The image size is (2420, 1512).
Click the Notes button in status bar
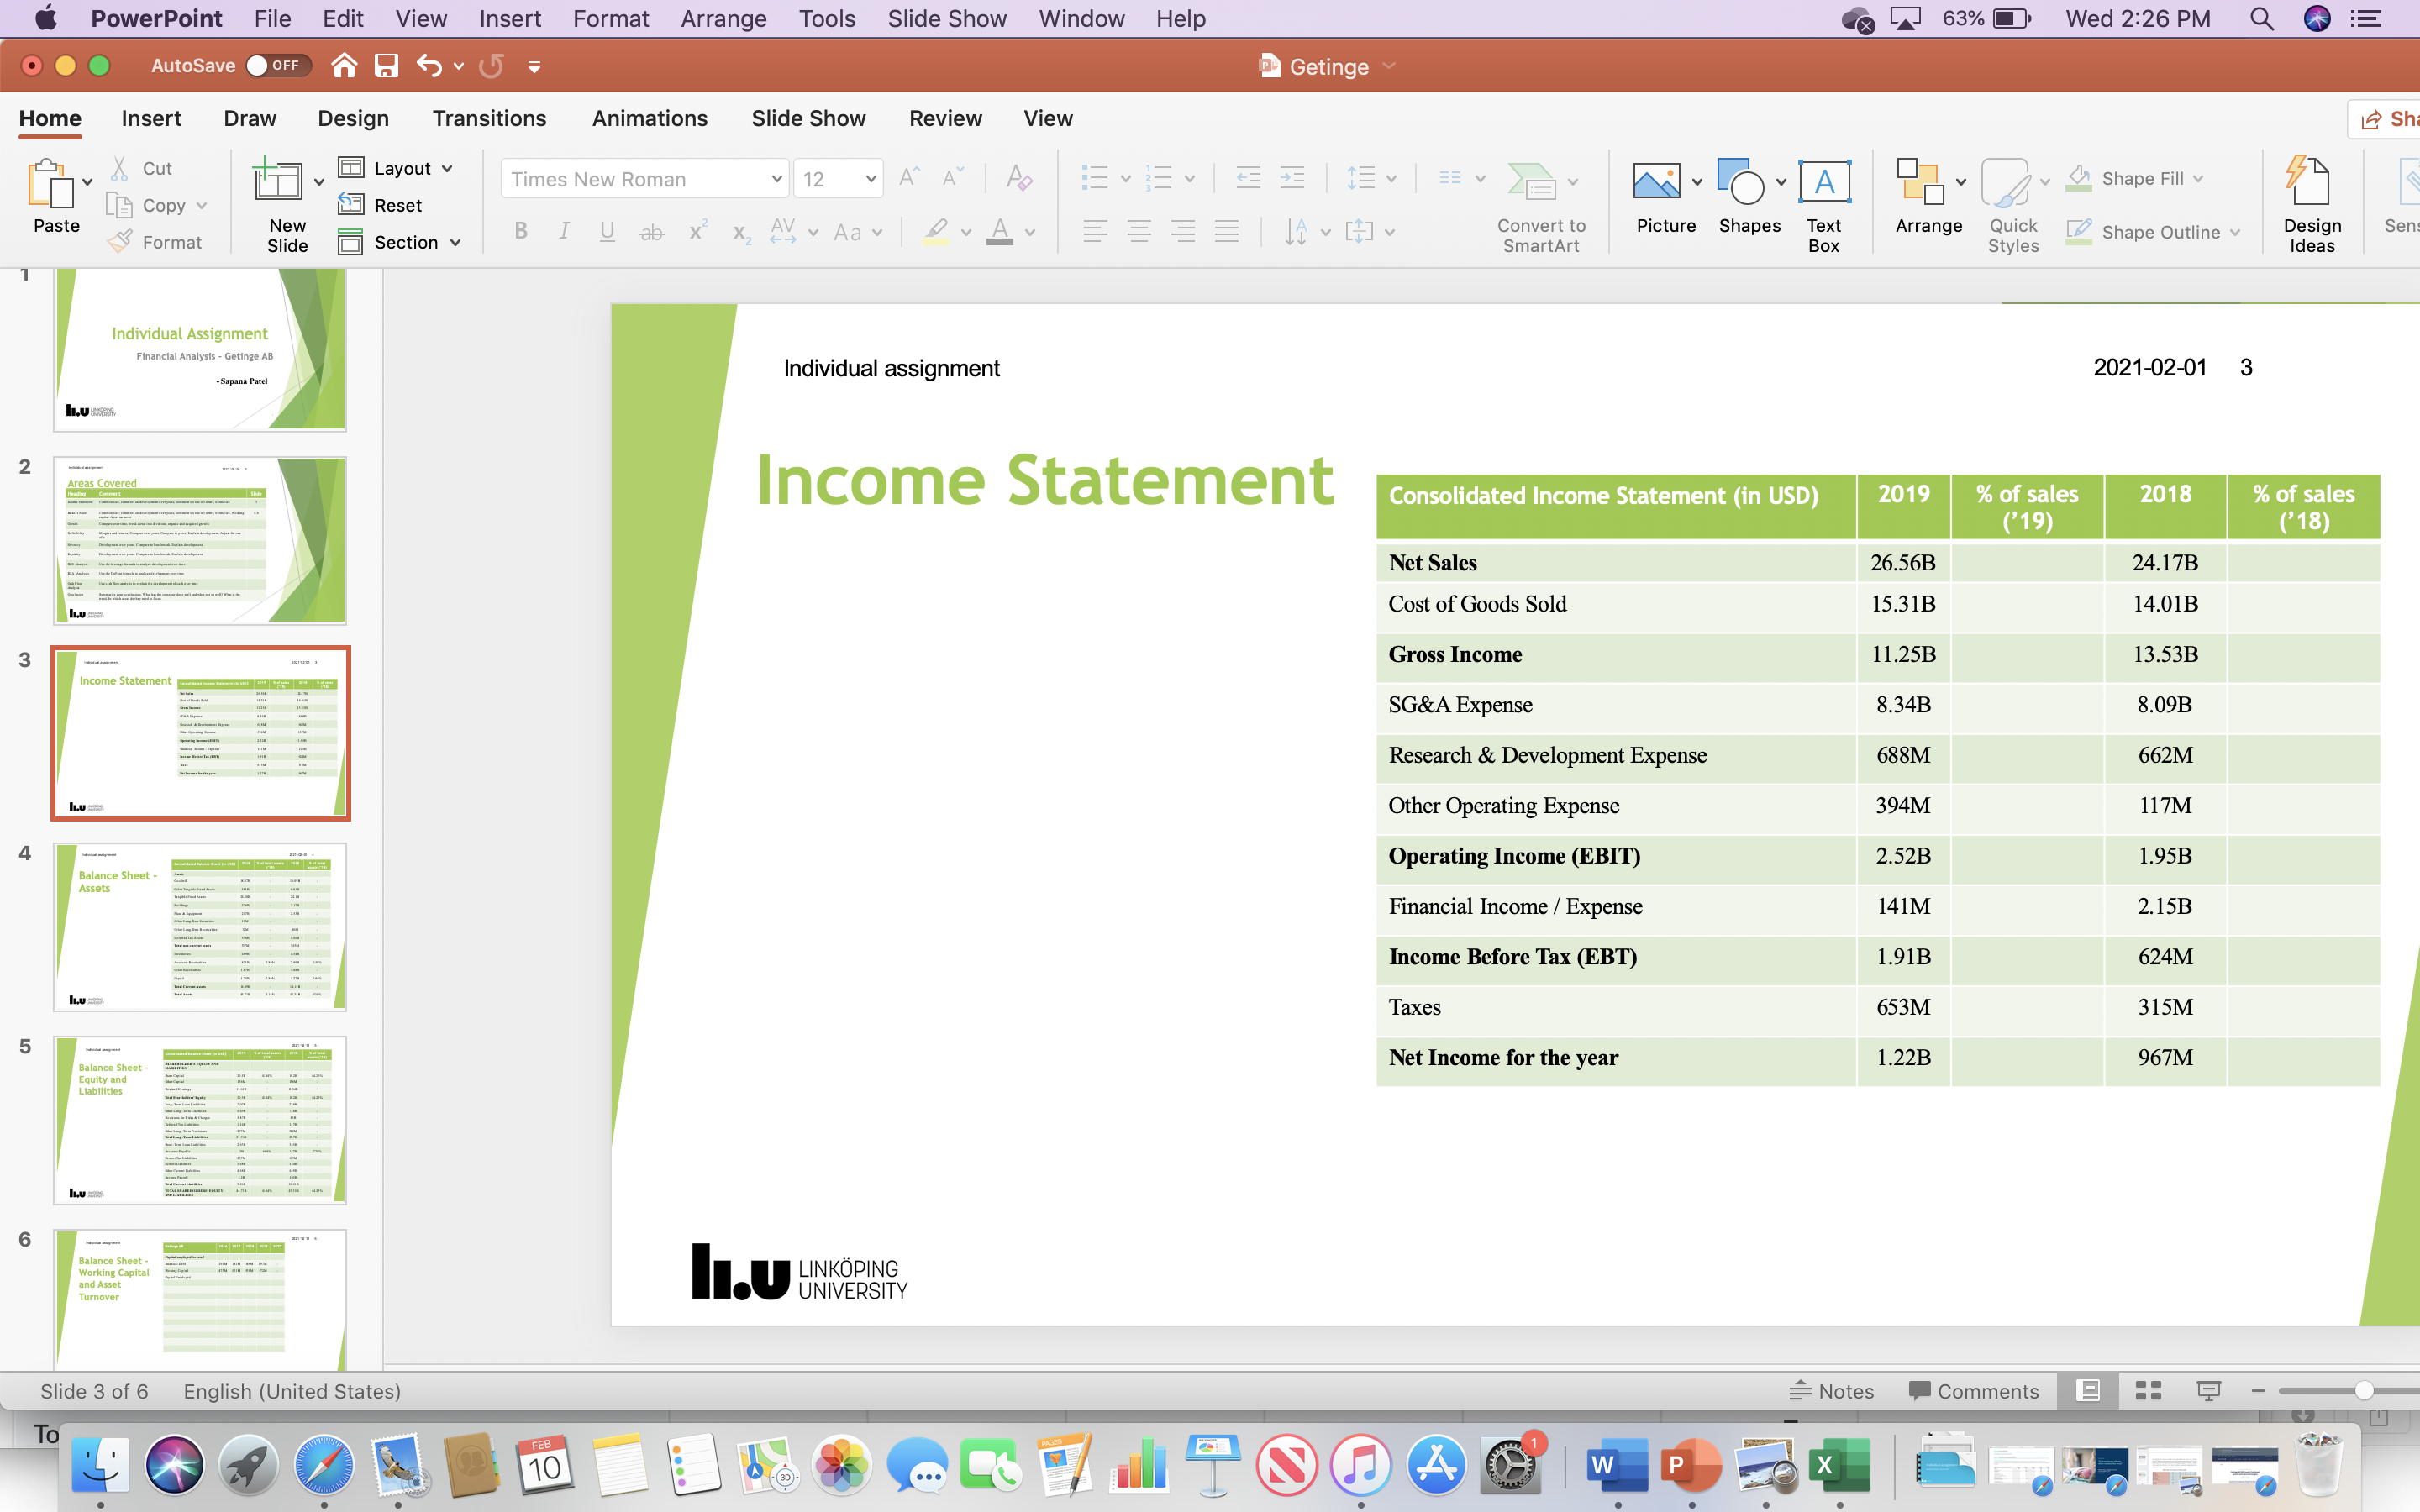1830,1390
